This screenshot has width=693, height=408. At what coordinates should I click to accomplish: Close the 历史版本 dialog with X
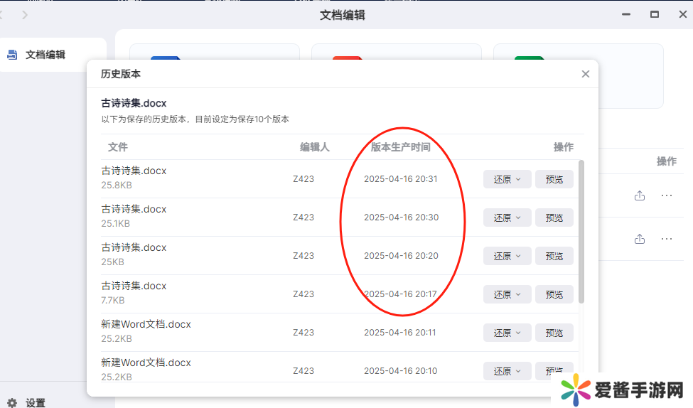585,74
